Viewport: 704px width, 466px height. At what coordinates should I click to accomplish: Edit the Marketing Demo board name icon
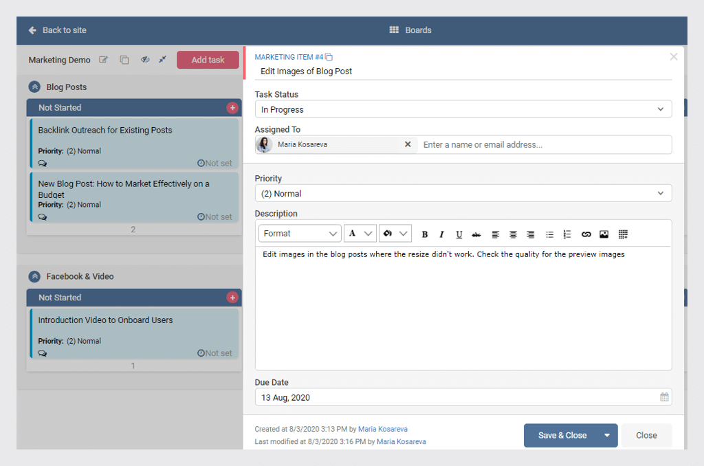point(103,60)
